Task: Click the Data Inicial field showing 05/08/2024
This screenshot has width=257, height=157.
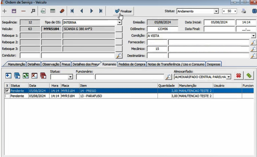Action: (x=219, y=22)
